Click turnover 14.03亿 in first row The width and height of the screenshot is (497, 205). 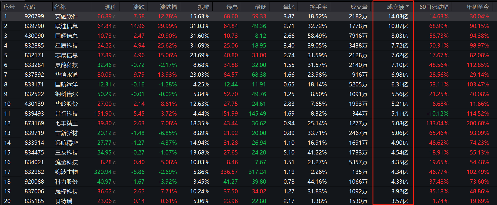click(398, 16)
